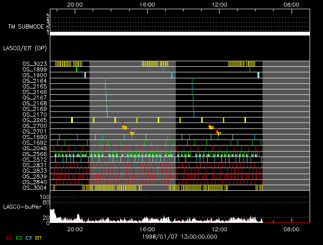Select the OS_2166 row label
Image resolution: width=323 pixels, height=245 pixels.
pyautogui.click(x=35, y=92)
